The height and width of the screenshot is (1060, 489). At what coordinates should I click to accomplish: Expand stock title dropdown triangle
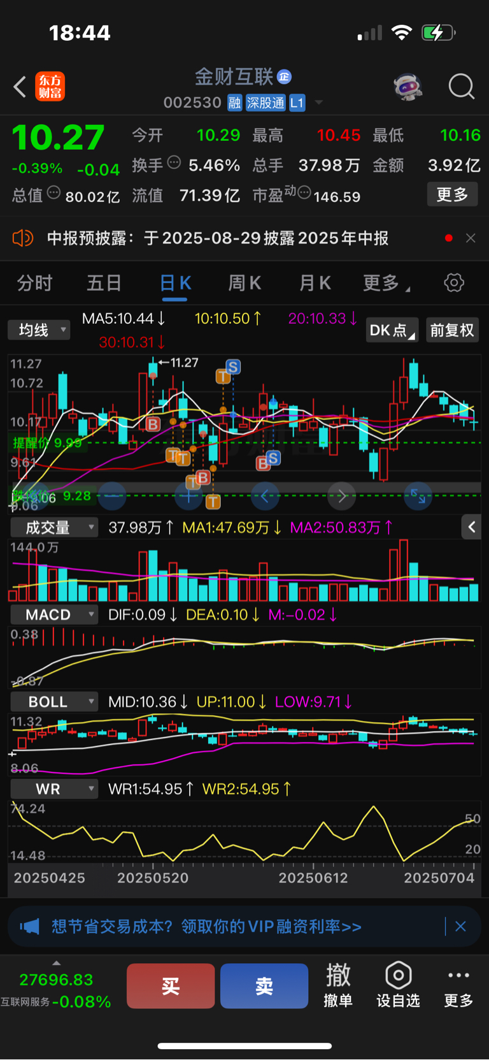(x=318, y=103)
